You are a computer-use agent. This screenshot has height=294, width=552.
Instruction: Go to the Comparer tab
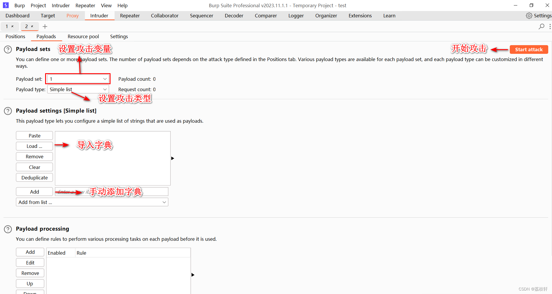tap(266, 16)
